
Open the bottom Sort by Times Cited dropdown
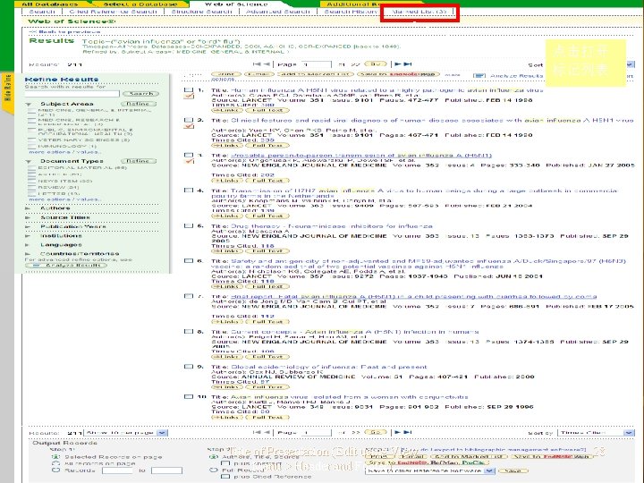[596, 433]
